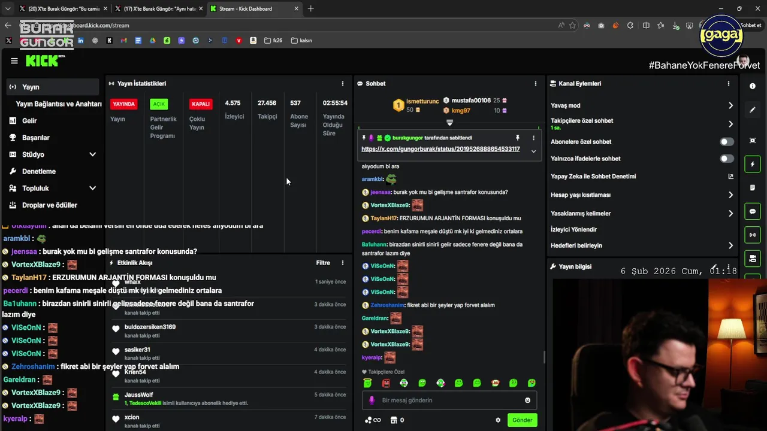Toggle Abonelere özel sohbet switch
Image resolution: width=767 pixels, height=431 pixels.
(x=726, y=142)
